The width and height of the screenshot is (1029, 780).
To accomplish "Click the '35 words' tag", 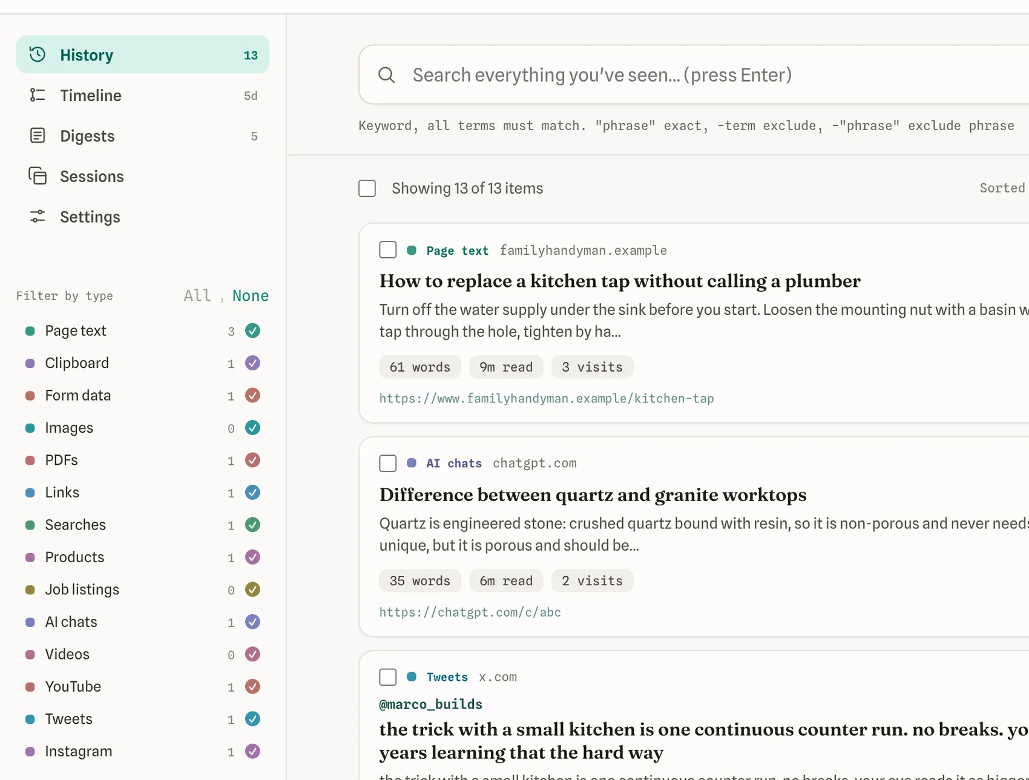I will [420, 580].
